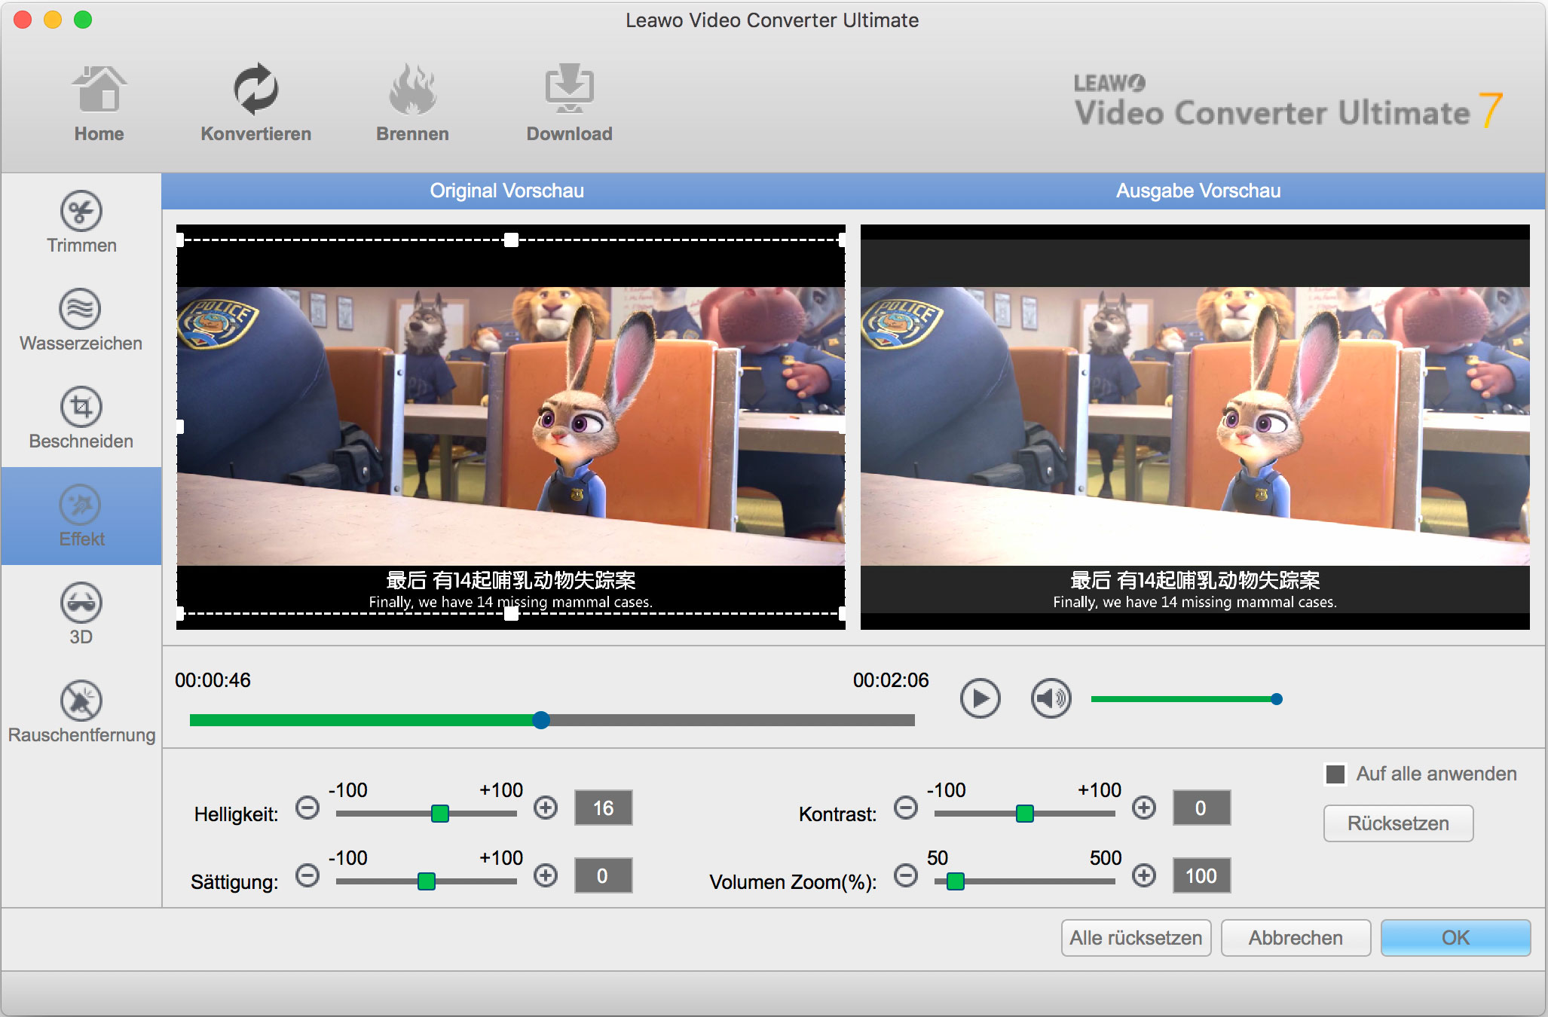
Task: Decrease Sättigung with minus button
Action: click(x=307, y=875)
